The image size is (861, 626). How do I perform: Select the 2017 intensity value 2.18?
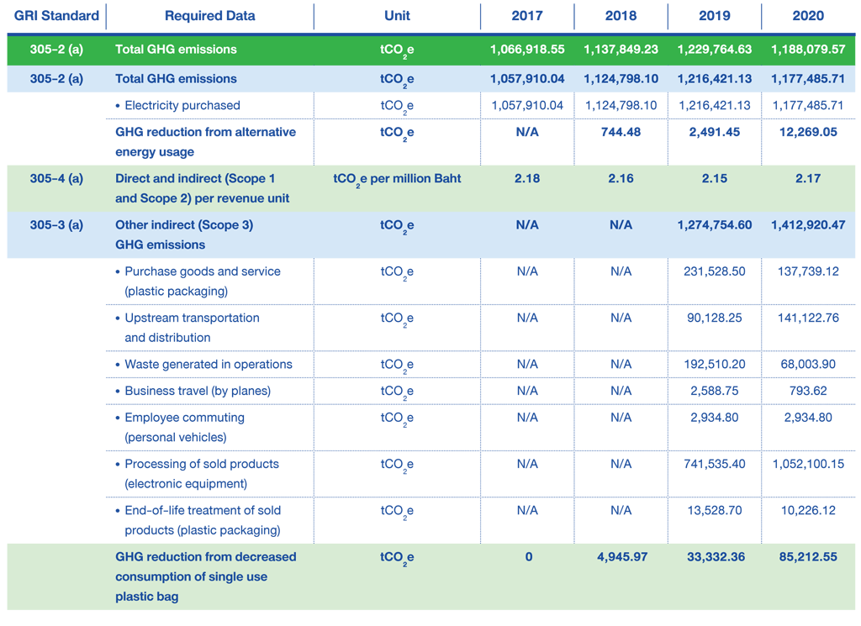(527, 178)
